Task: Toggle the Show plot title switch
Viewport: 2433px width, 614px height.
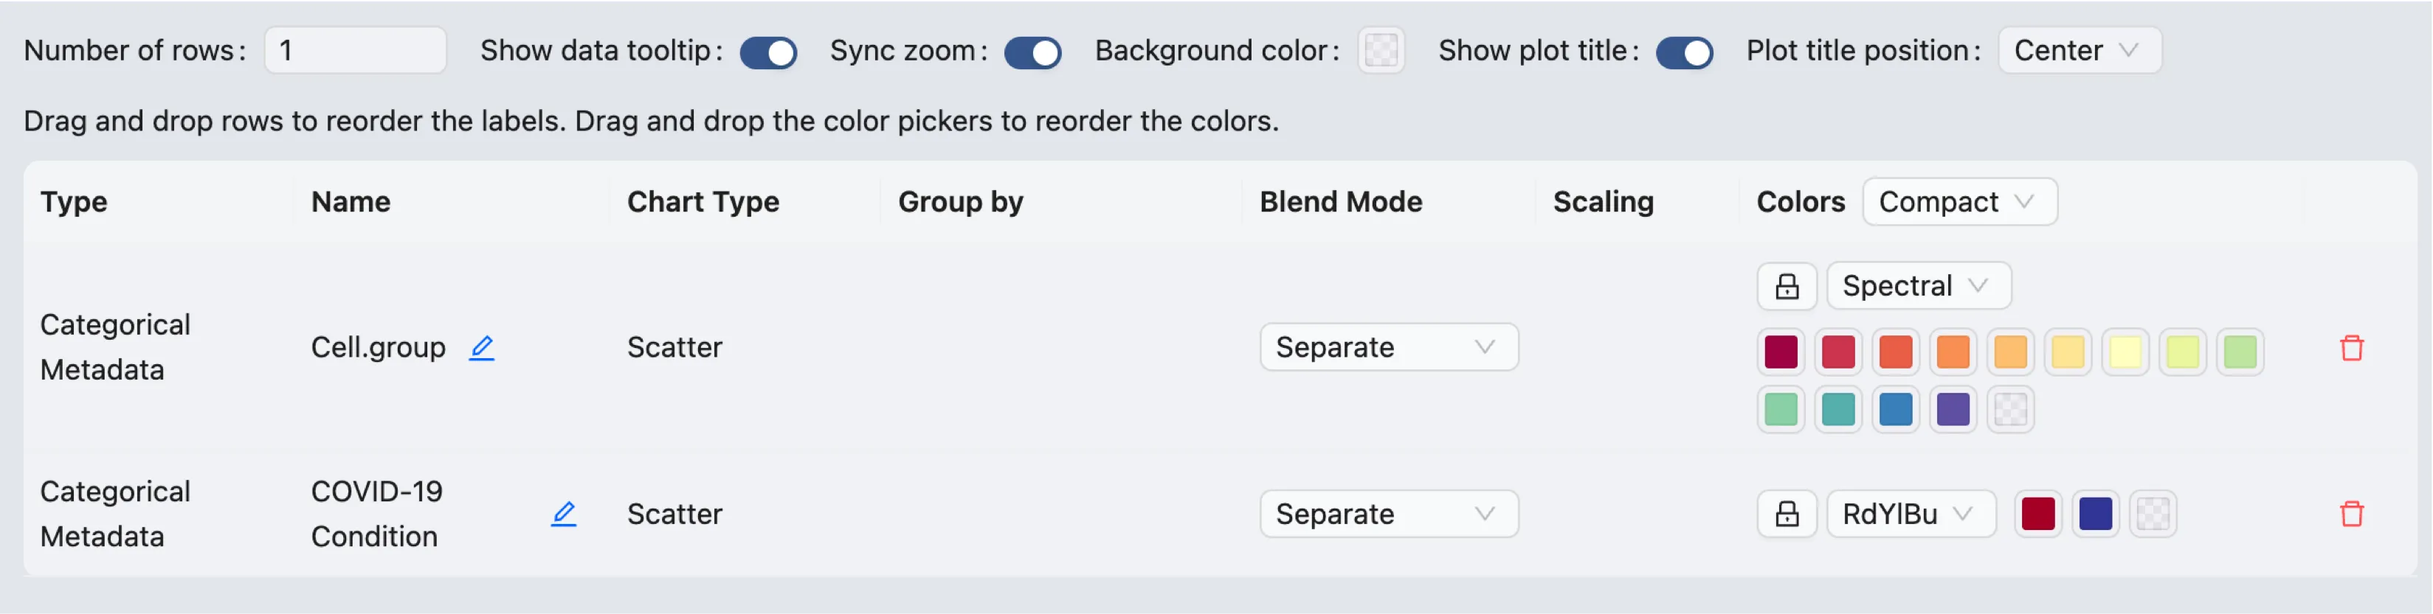Action: tap(1684, 52)
